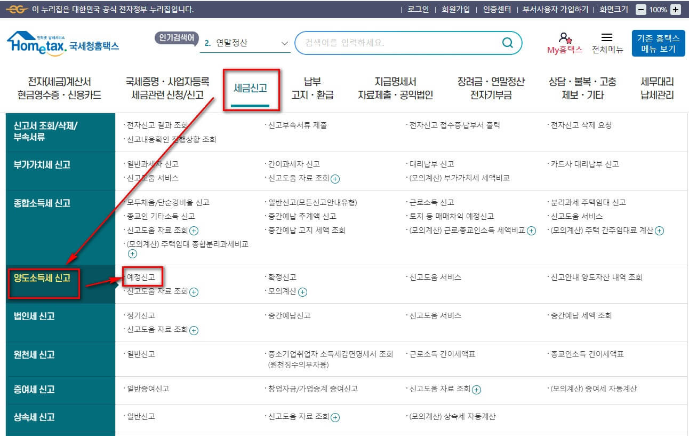Open 전자신고 삭제 요청 link
The image size is (689, 436).
[x=581, y=125]
